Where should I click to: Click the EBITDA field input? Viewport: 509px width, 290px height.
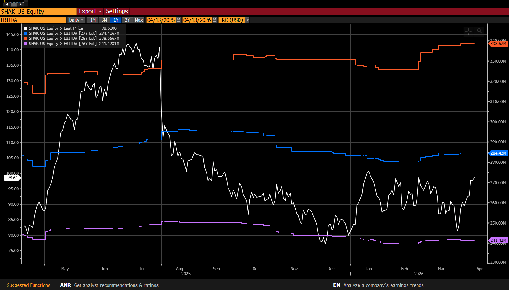point(33,20)
